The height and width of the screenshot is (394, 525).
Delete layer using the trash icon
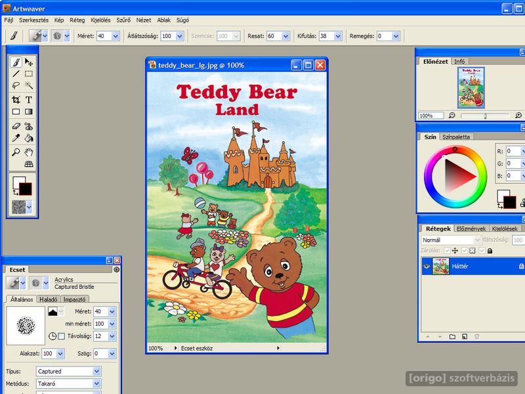click(477, 337)
